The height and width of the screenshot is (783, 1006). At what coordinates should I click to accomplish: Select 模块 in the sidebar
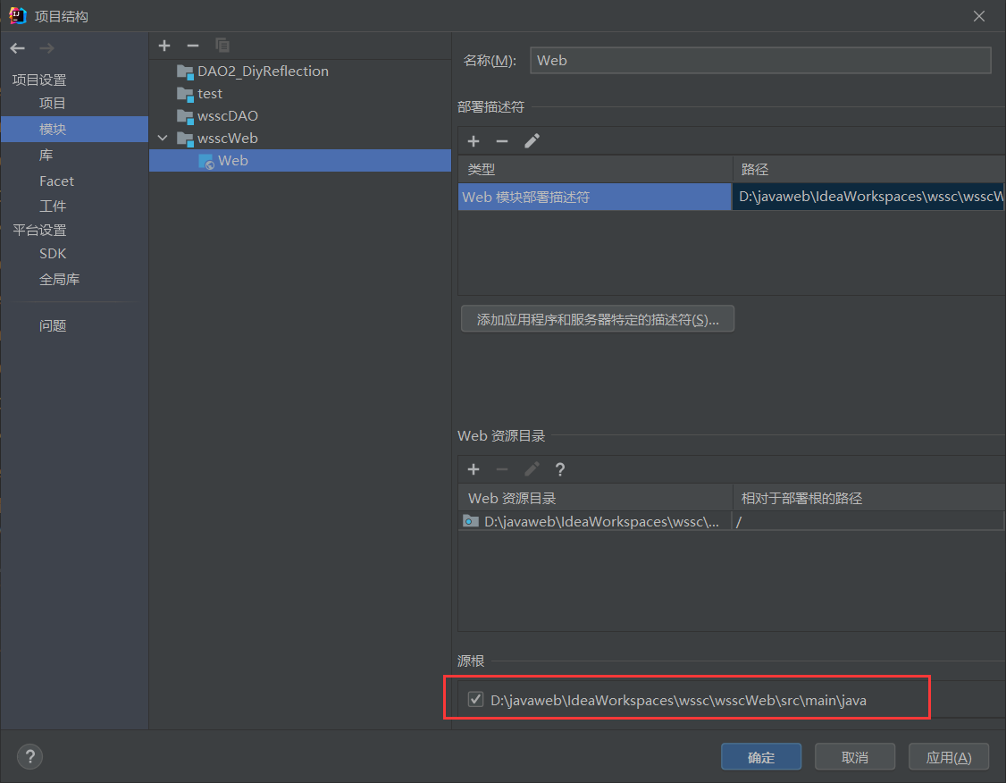pos(74,129)
